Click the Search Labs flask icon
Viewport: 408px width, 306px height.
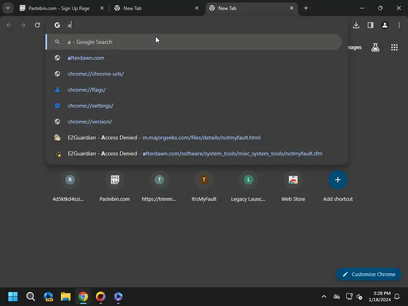[x=375, y=47]
